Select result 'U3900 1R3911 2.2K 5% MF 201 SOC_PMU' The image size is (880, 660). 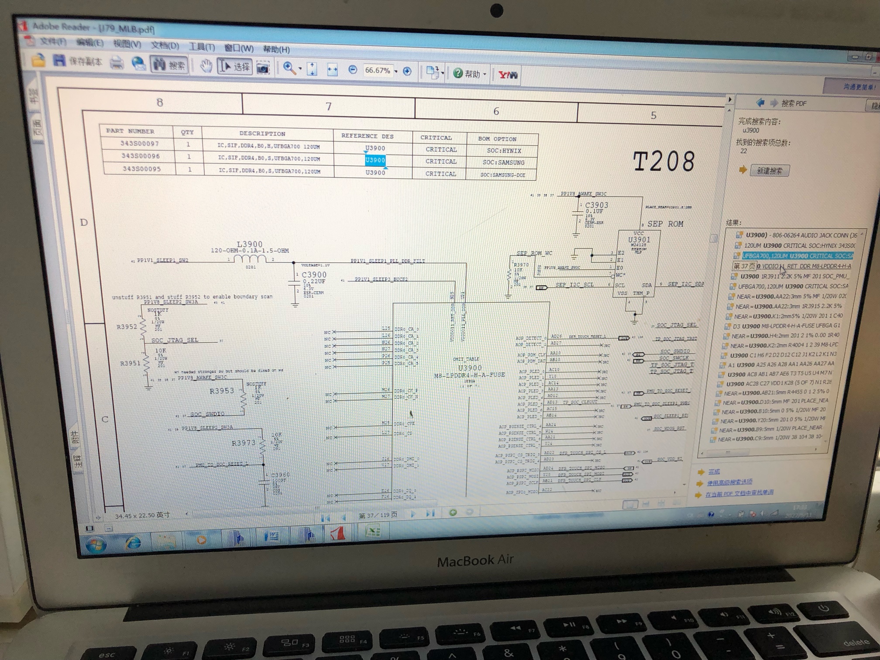click(x=791, y=276)
